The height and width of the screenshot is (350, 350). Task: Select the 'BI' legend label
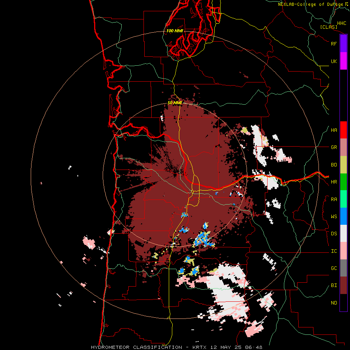pyautogui.click(x=334, y=285)
